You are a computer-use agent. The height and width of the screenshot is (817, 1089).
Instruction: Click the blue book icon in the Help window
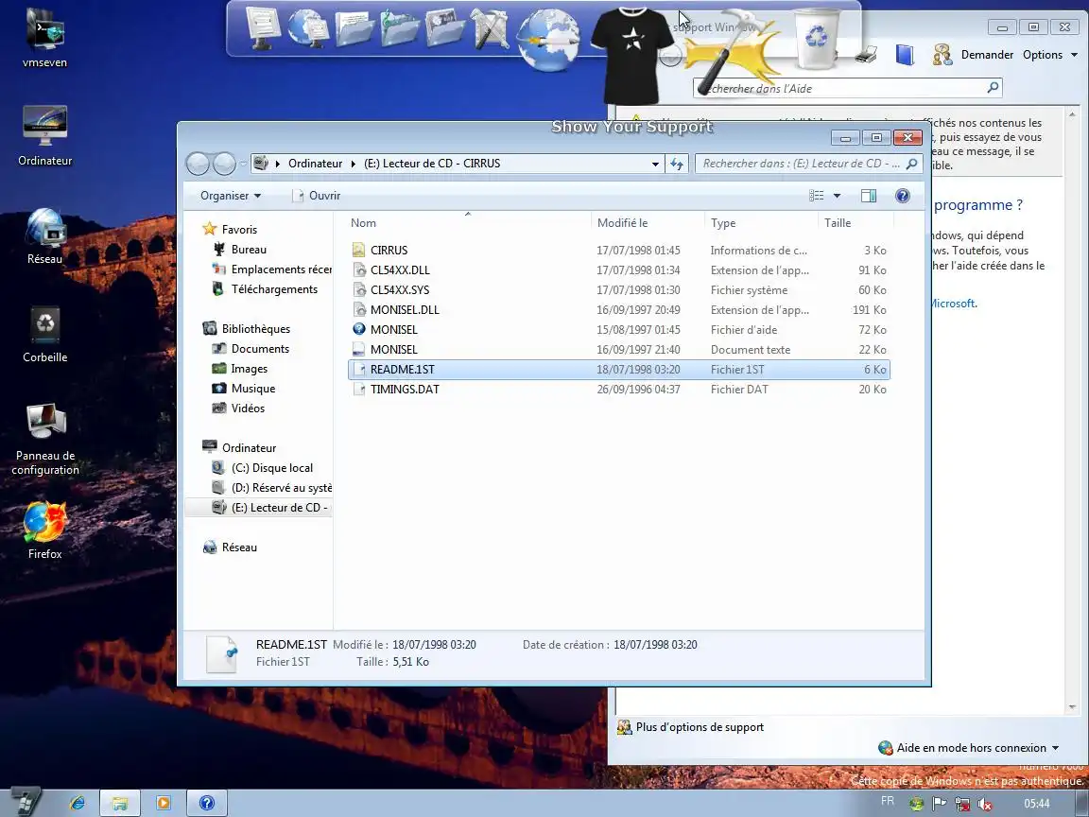(x=905, y=54)
